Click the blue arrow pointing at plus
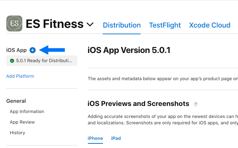 click(x=52, y=50)
